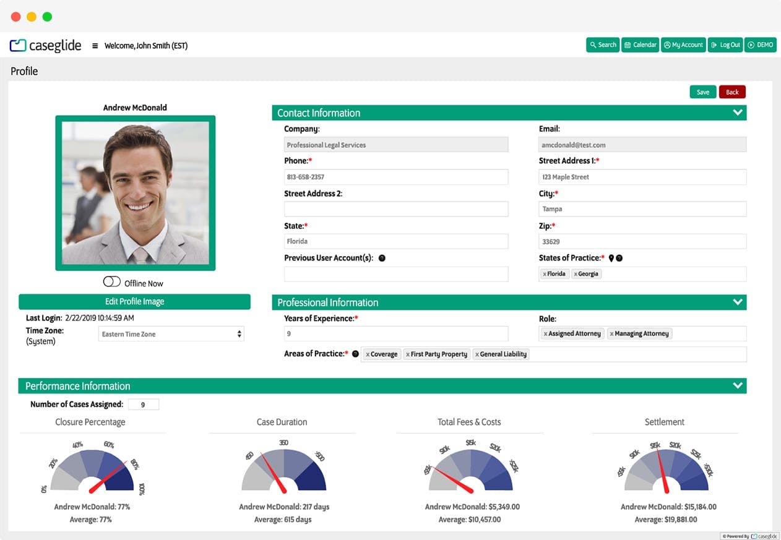Remove the Coverage practice tag

pos(368,354)
